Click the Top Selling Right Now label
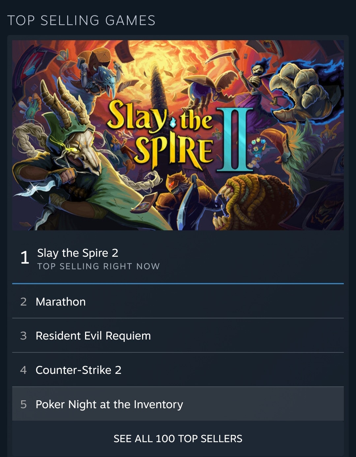Viewport: 356px width, 457px height. (98, 266)
